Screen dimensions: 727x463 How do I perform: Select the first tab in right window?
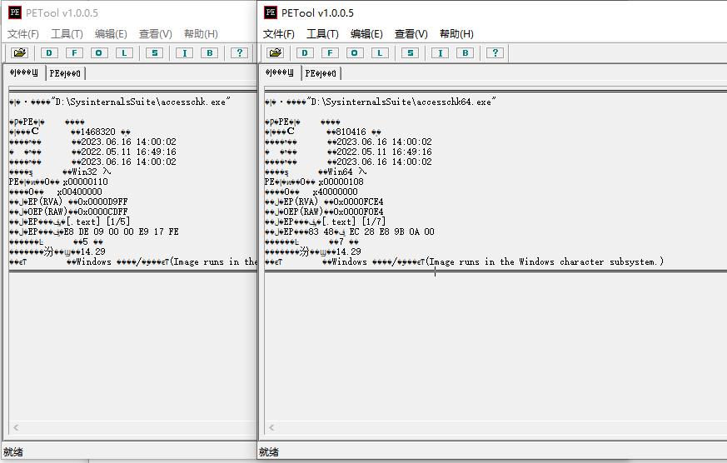pyautogui.click(x=280, y=72)
